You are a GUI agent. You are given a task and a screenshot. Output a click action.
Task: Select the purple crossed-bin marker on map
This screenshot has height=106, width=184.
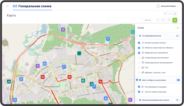coord(63,30)
